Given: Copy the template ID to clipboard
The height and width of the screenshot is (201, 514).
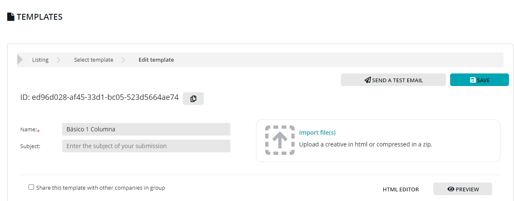Looking at the screenshot, I should pyautogui.click(x=193, y=99).
